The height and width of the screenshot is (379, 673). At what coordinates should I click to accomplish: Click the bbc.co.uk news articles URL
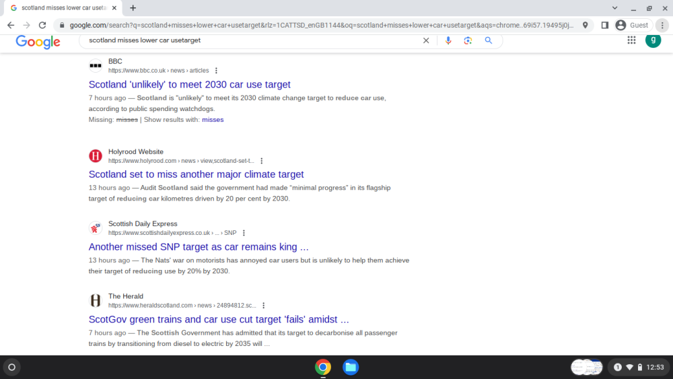click(x=158, y=71)
